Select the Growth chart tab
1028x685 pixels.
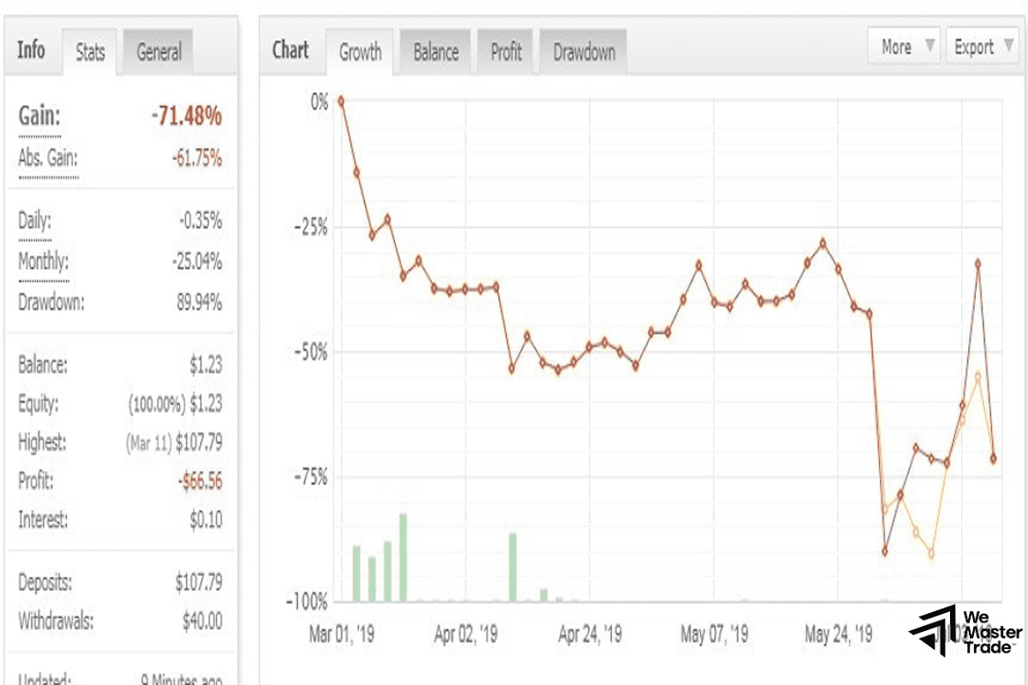pos(360,52)
